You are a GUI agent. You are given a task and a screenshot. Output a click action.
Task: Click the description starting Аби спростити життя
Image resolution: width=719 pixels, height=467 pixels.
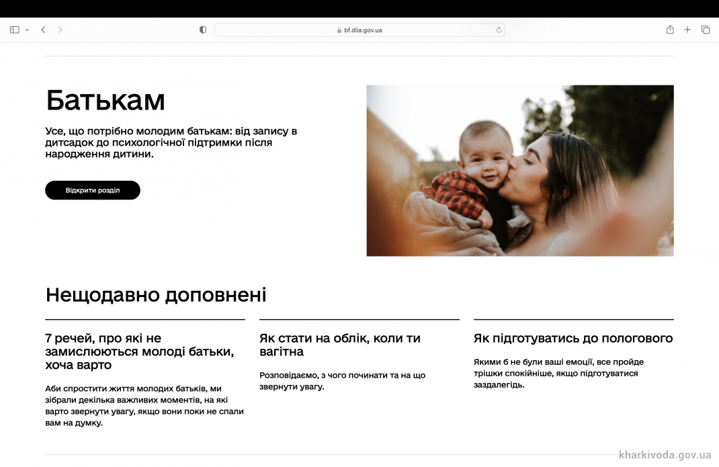pyautogui.click(x=144, y=406)
